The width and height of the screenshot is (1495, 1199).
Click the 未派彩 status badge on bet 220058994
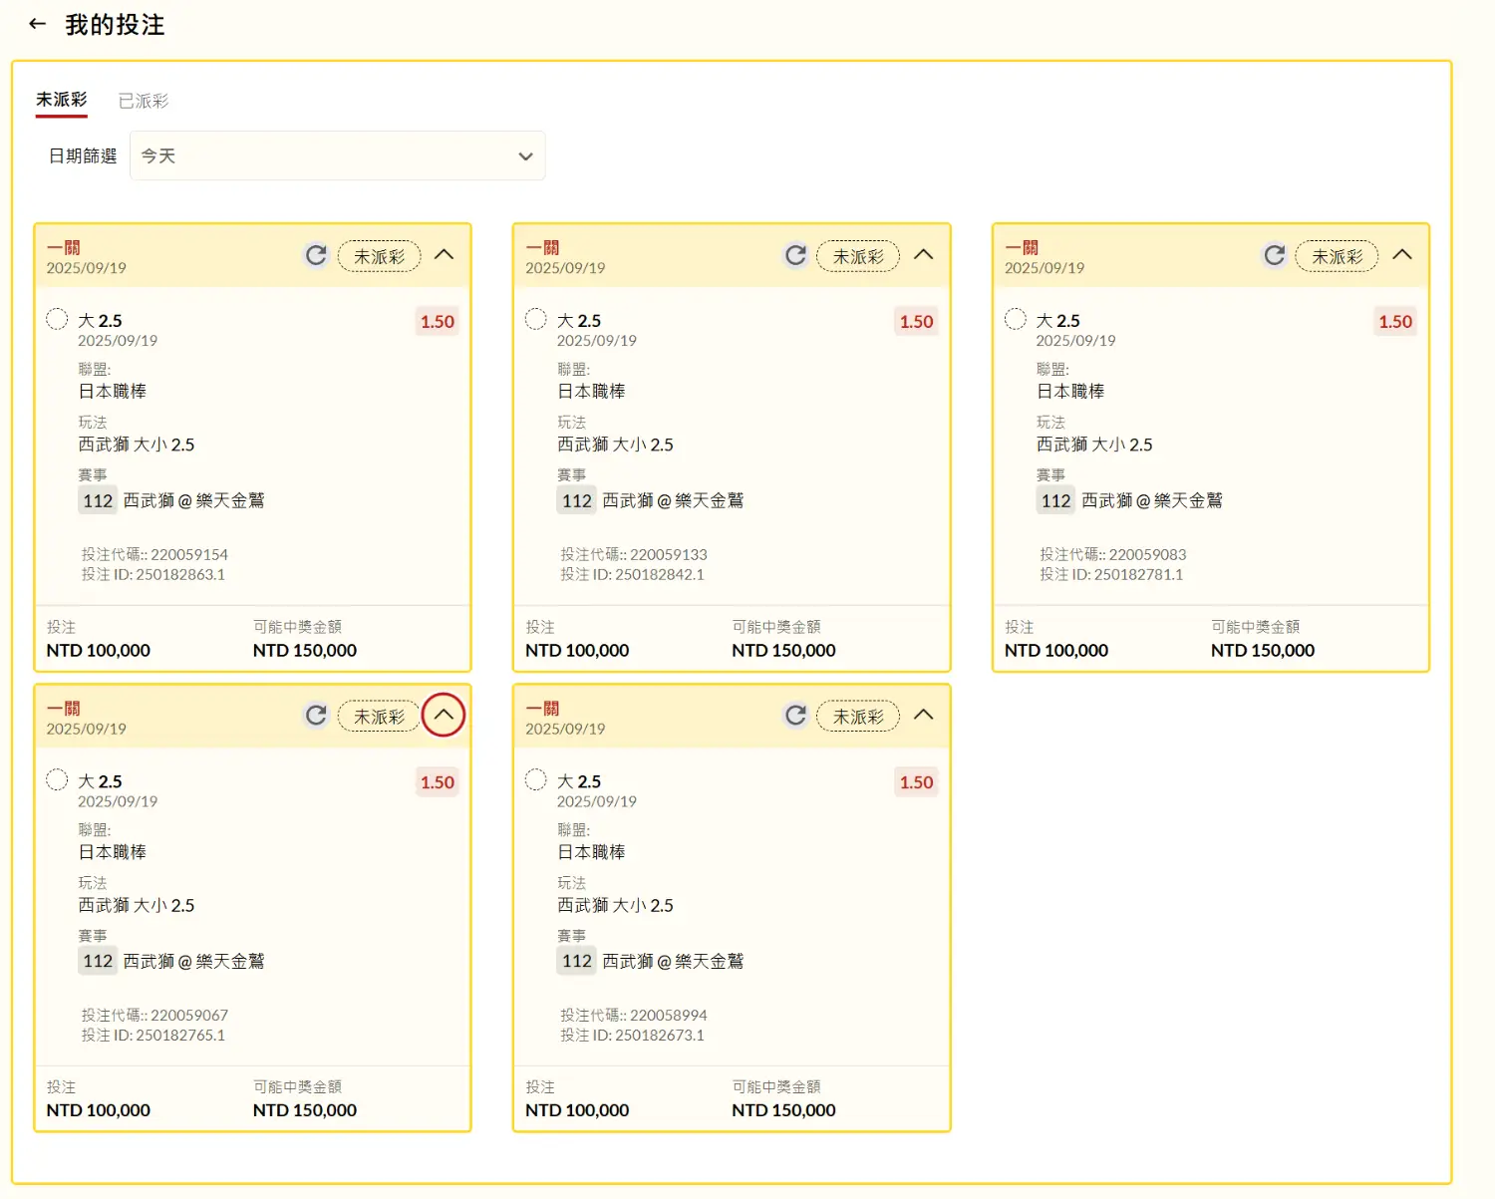858,717
